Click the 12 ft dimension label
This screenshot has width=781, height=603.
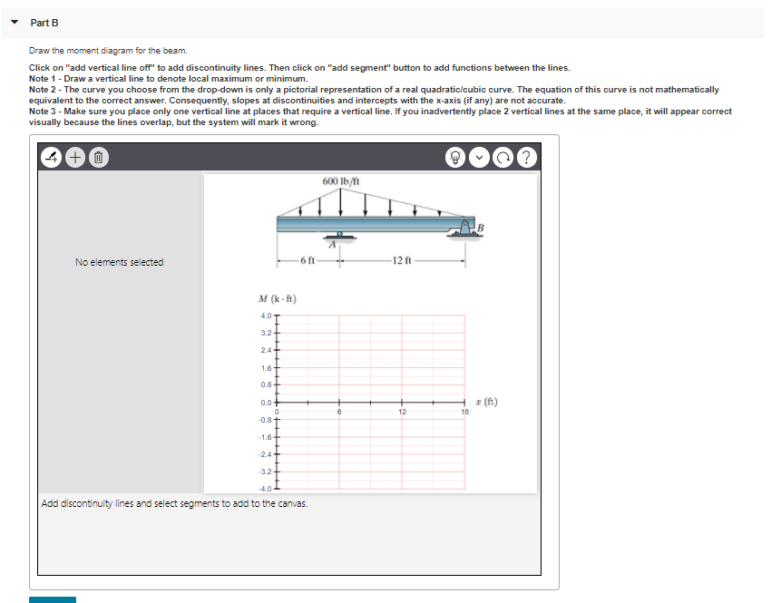(402, 260)
